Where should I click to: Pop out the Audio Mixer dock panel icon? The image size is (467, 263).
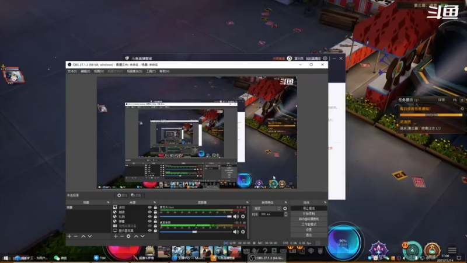[247, 202]
